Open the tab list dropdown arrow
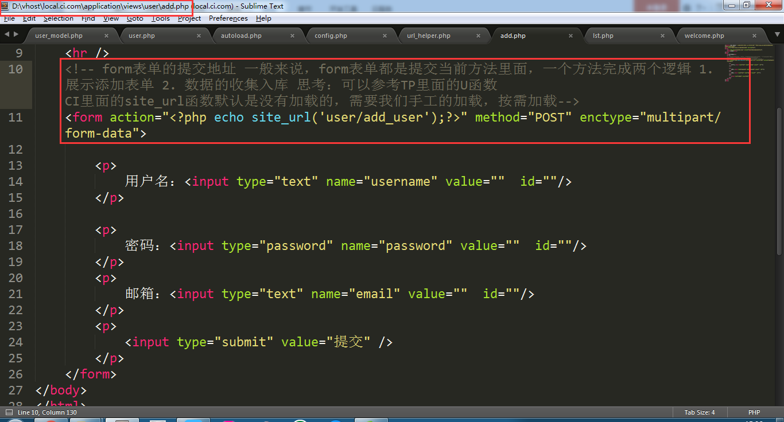784x422 pixels. (775, 35)
